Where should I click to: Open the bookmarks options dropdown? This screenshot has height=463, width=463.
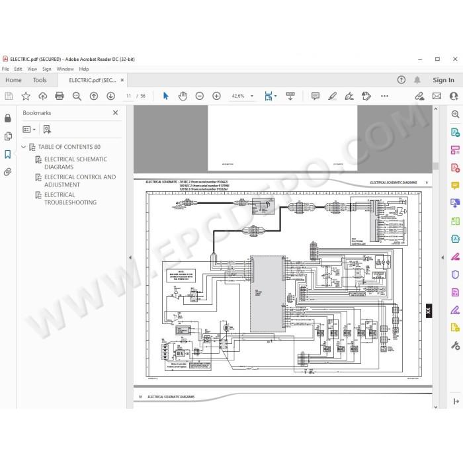click(x=29, y=130)
